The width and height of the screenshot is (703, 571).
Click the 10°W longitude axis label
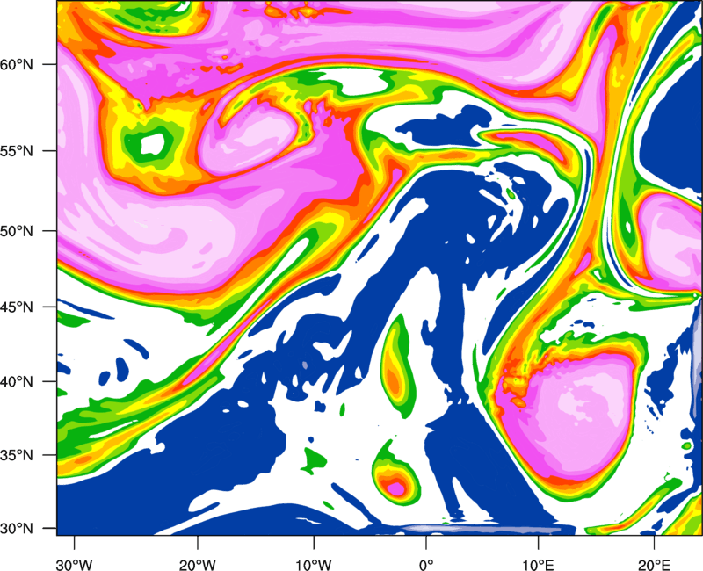313,565
